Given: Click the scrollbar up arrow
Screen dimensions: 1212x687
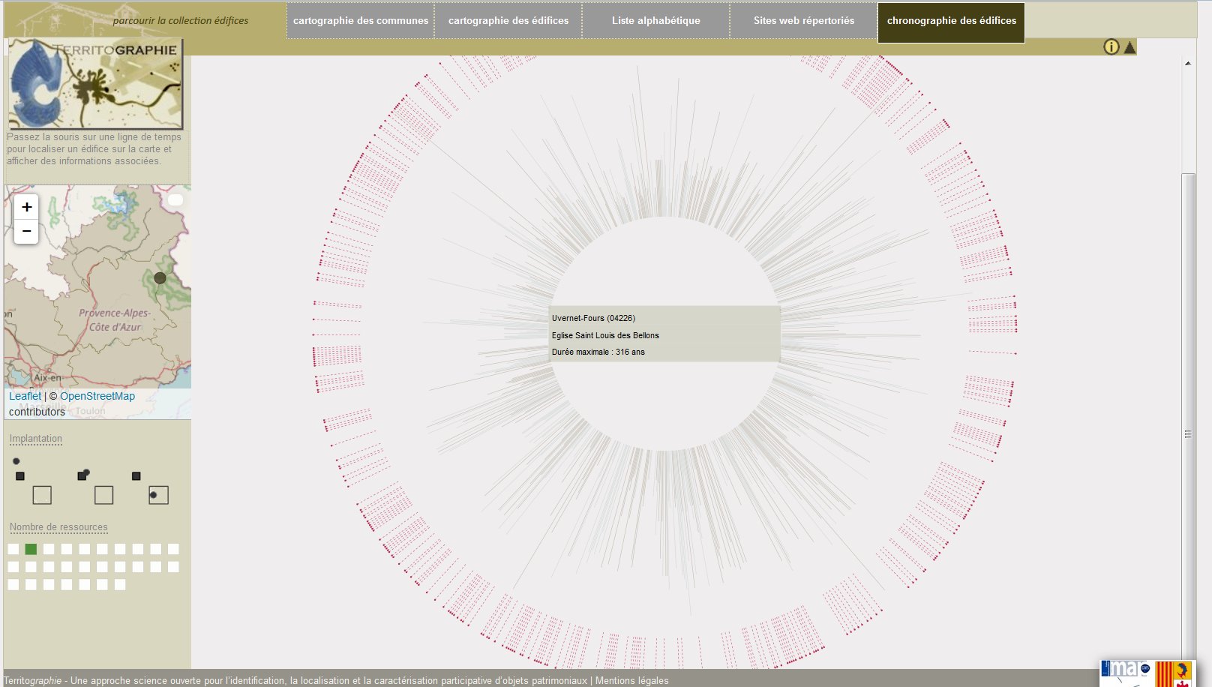Looking at the screenshot, I should click(1188, 63).
